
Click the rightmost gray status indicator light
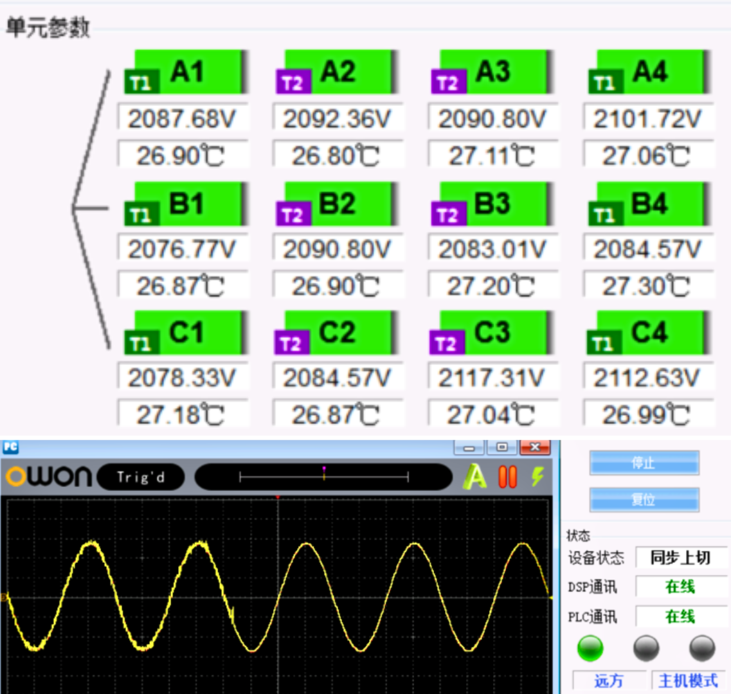pos(702,648)
